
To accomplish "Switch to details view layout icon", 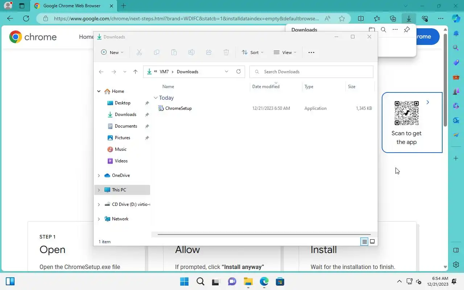I will (364, 241).
